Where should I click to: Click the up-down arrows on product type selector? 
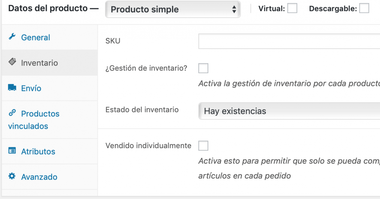pos(234,9)
